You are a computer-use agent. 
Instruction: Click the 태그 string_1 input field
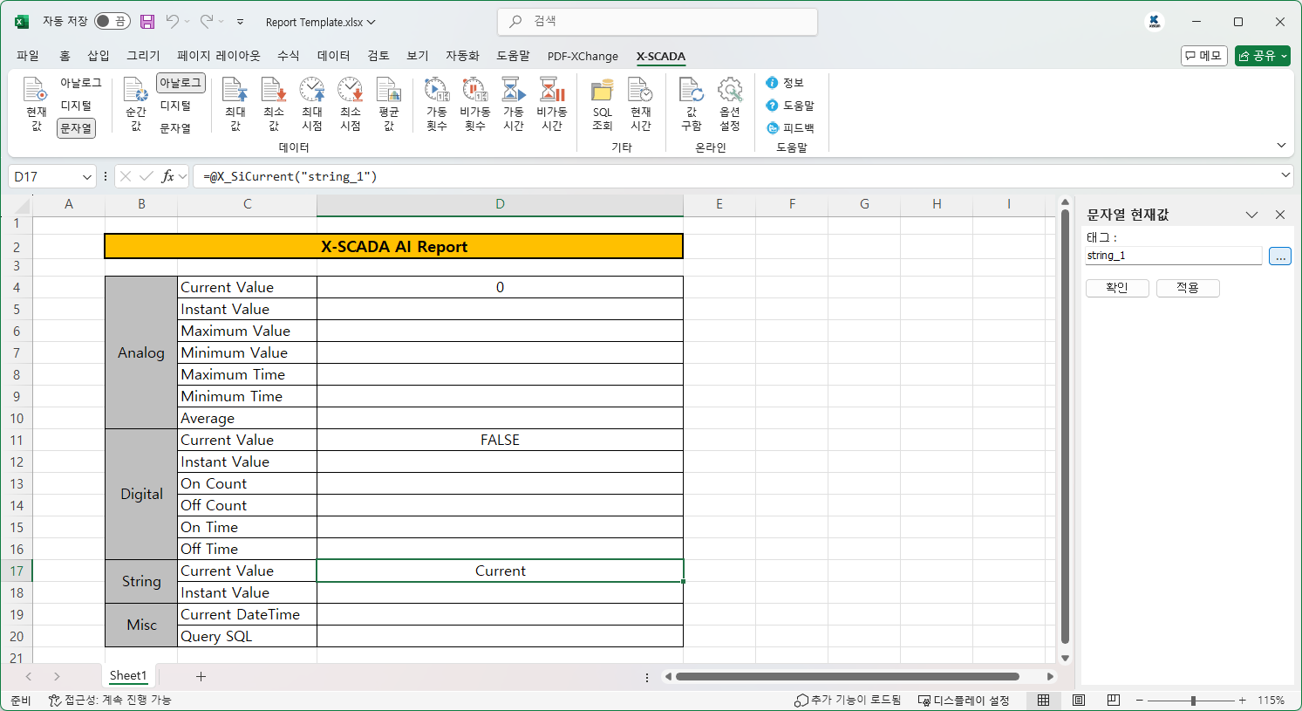(1173, 256)
